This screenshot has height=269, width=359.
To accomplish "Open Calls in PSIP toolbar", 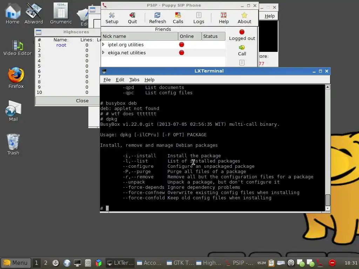I will (178, 18).
